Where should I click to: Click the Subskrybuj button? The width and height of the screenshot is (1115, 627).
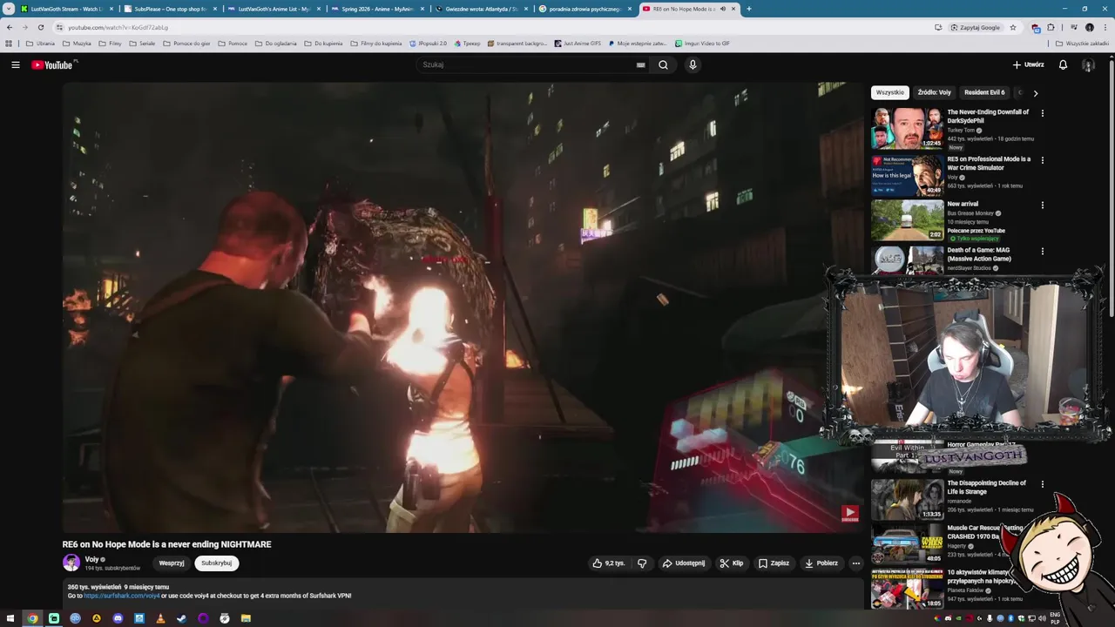click(x=217, y=563)
